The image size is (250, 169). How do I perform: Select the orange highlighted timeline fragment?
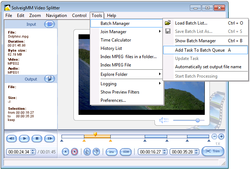click(x=97, y=136)
